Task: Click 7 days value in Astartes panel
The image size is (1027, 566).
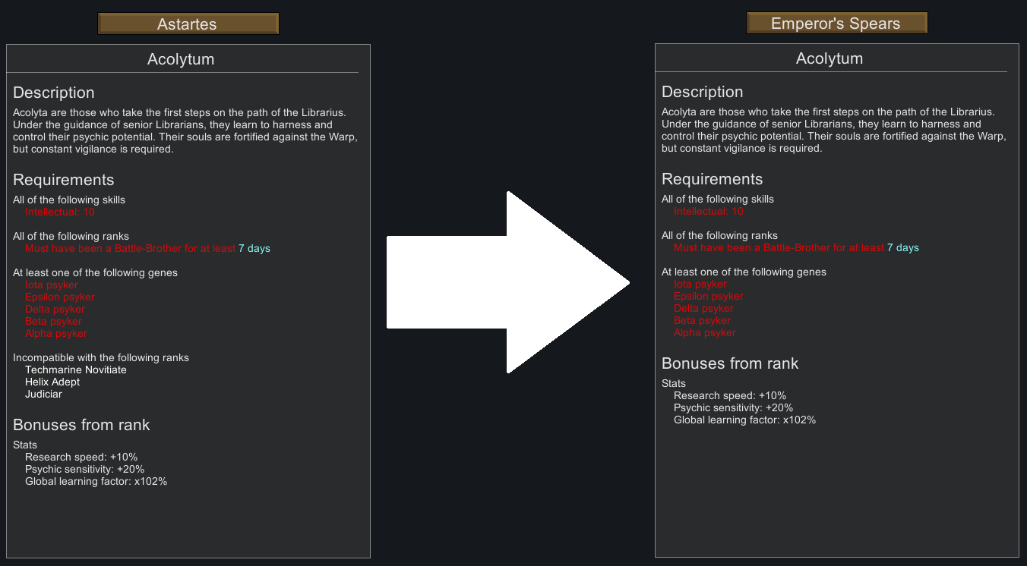Action: (254, 249)
